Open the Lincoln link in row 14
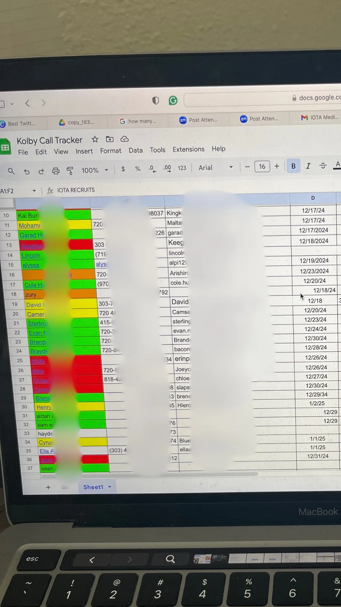Image resolution: width=341 pixels, height=607 pixels. pyautogui.click(x=31, y=255)
